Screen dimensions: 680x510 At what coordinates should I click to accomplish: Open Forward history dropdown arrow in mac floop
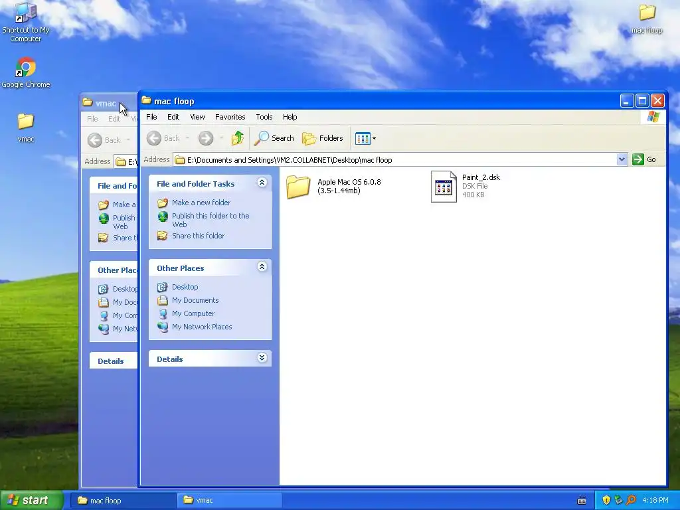click(221, 138)
